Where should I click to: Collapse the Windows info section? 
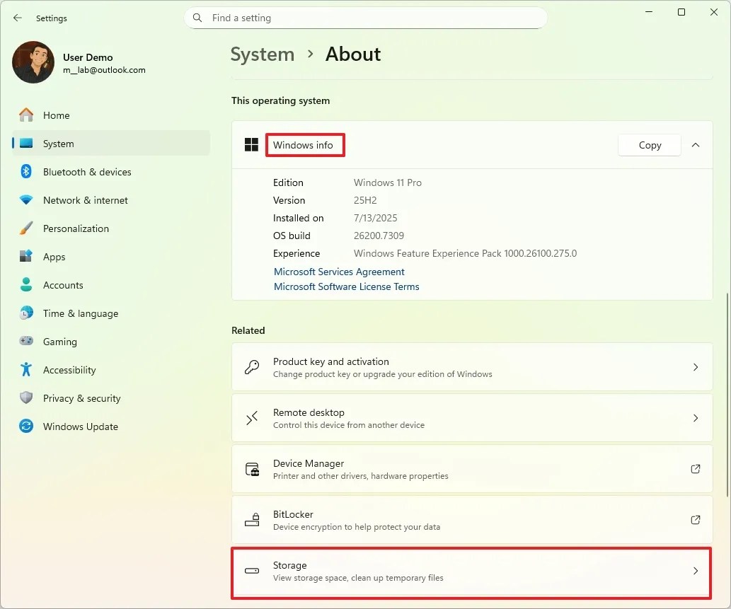(x=695, y=144)
